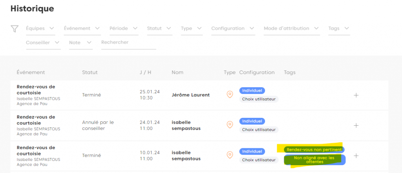Expand the 10.01.24 row with plus icon

[356, 155]
